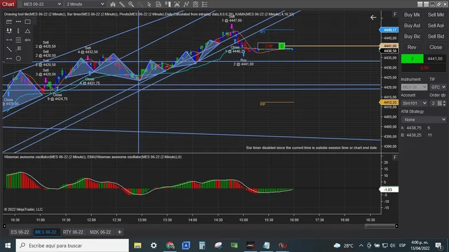Select the ellipse drawing tool
Image resolution: width=449 pixels, height=252 pixels.
click(x=18, y=58)
